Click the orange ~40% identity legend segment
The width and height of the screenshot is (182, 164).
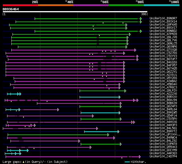point(56,5)
